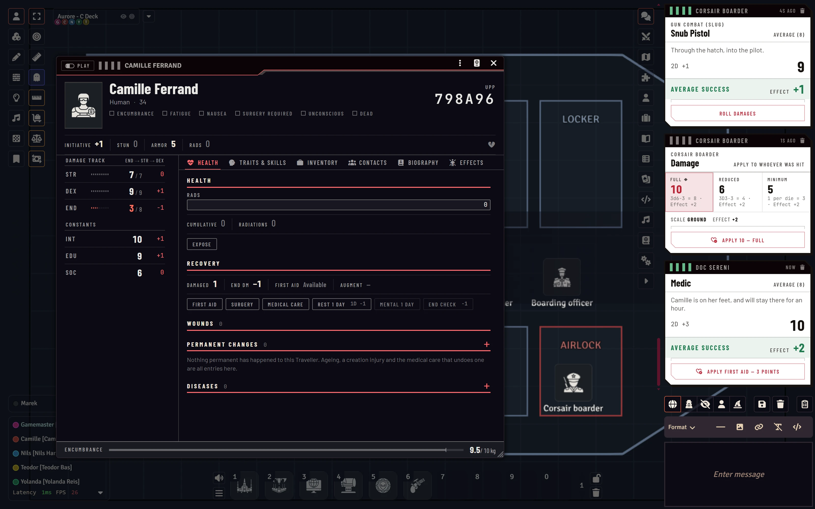Open the three-dot menu on Camille's sheet

tap(460, 63)
